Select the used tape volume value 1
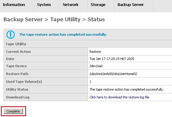172x117 pixels. point(90,82)
